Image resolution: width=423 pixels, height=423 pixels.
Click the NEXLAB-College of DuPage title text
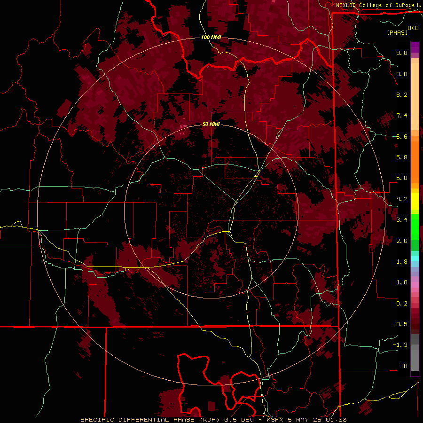pyautogui.click(x=376, y=5)
